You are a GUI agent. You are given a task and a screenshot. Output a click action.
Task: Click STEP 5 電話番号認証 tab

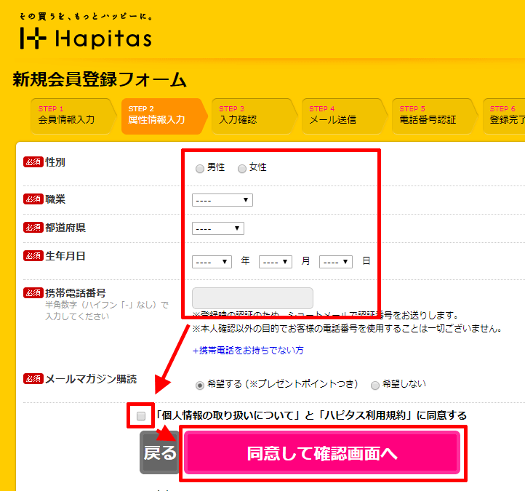tap(435, 116)
